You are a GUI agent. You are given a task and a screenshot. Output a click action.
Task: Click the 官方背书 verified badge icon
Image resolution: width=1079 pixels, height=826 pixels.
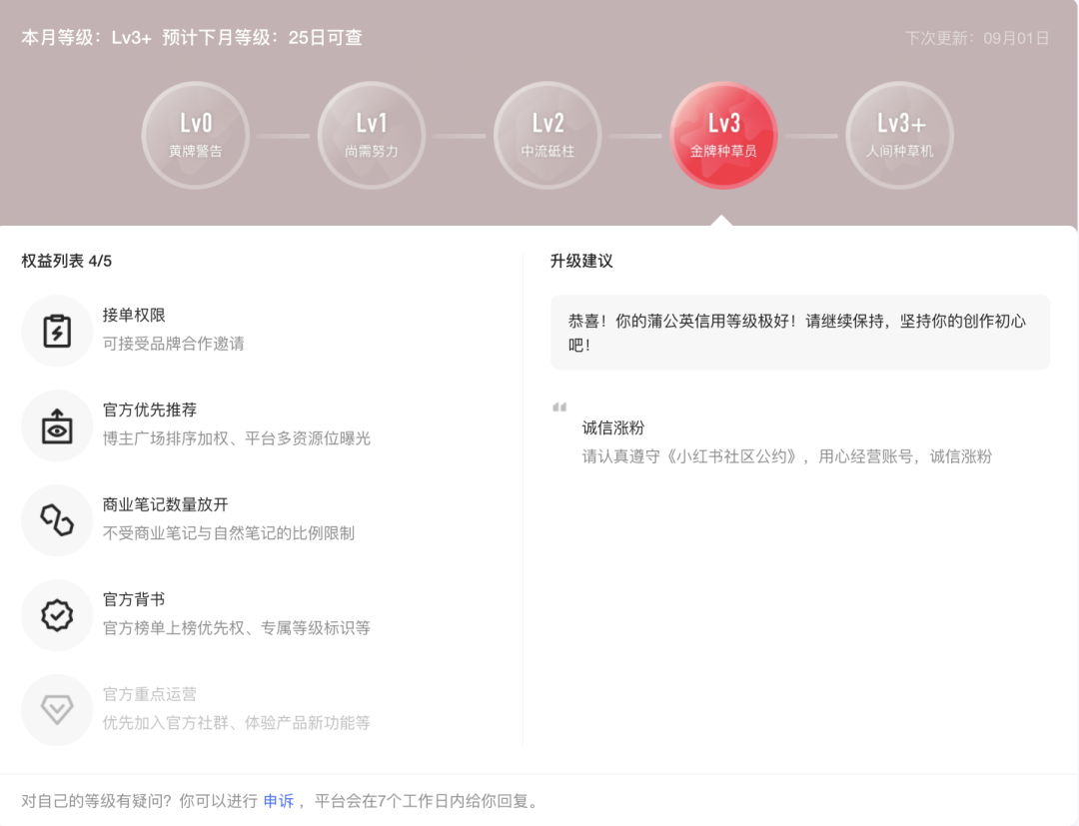click(57, 615)
